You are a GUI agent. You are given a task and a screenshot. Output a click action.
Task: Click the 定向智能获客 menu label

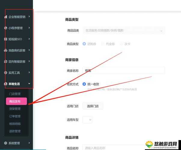click(17, 61)
